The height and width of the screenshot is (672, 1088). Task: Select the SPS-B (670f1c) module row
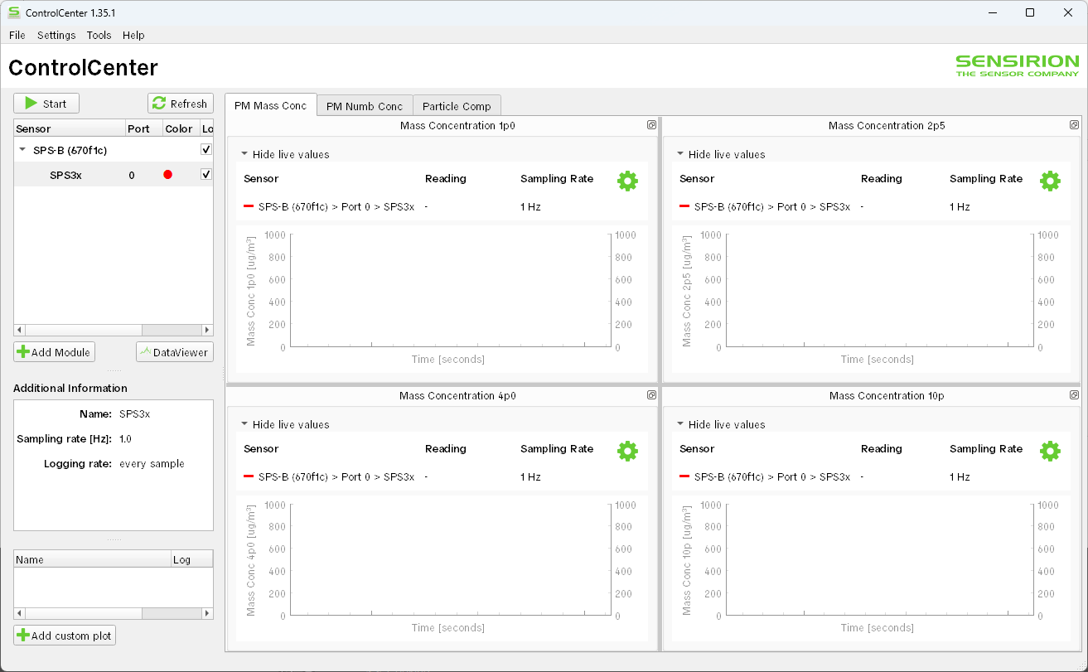point(114,150)
